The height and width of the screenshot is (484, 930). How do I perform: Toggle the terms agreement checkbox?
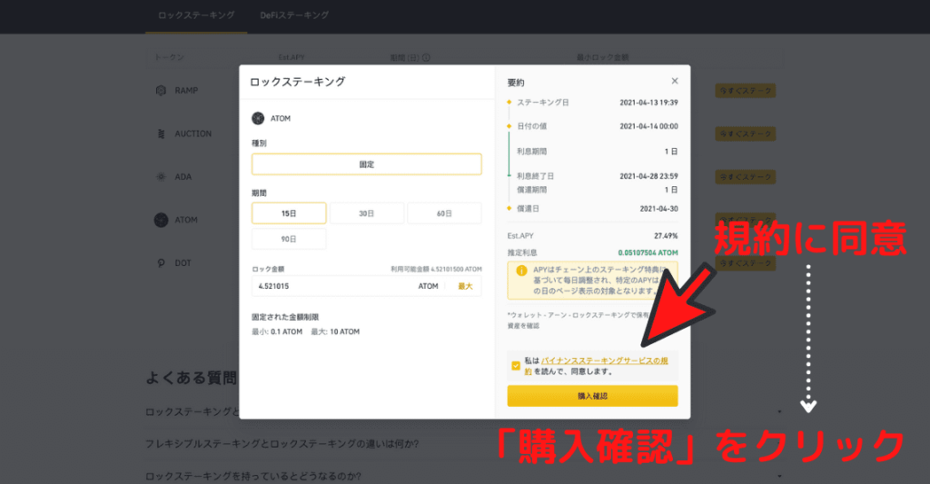pos(516,366)
